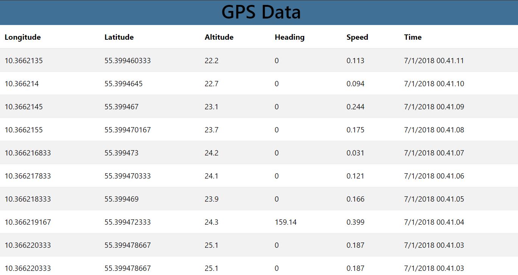Click heading 0 in the 00.41.09 row
This screenshot has width=518, height=275.
click(x=277, y=107)
